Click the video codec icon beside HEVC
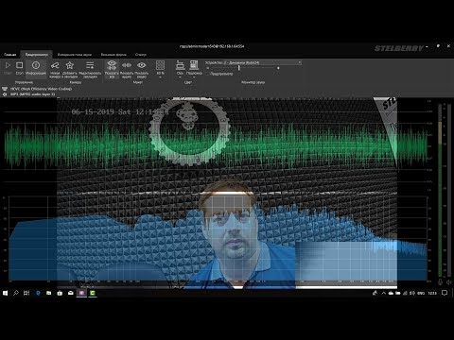This screenshot has height=340, width=454. tap(5, 89)
